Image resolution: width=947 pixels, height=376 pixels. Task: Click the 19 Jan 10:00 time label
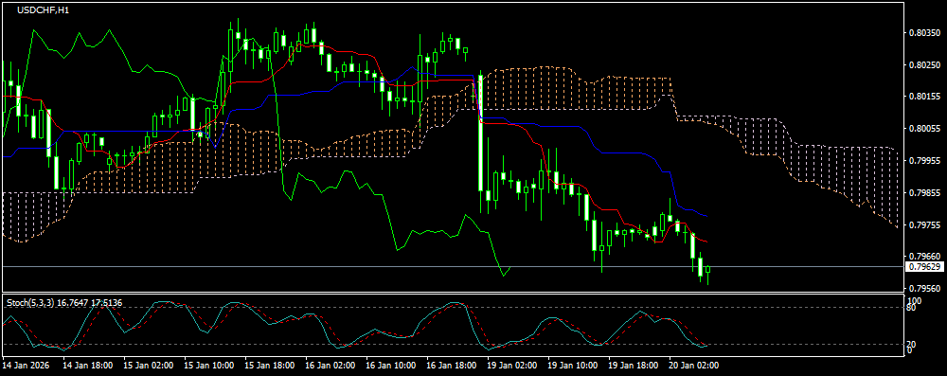click(572, 366)
